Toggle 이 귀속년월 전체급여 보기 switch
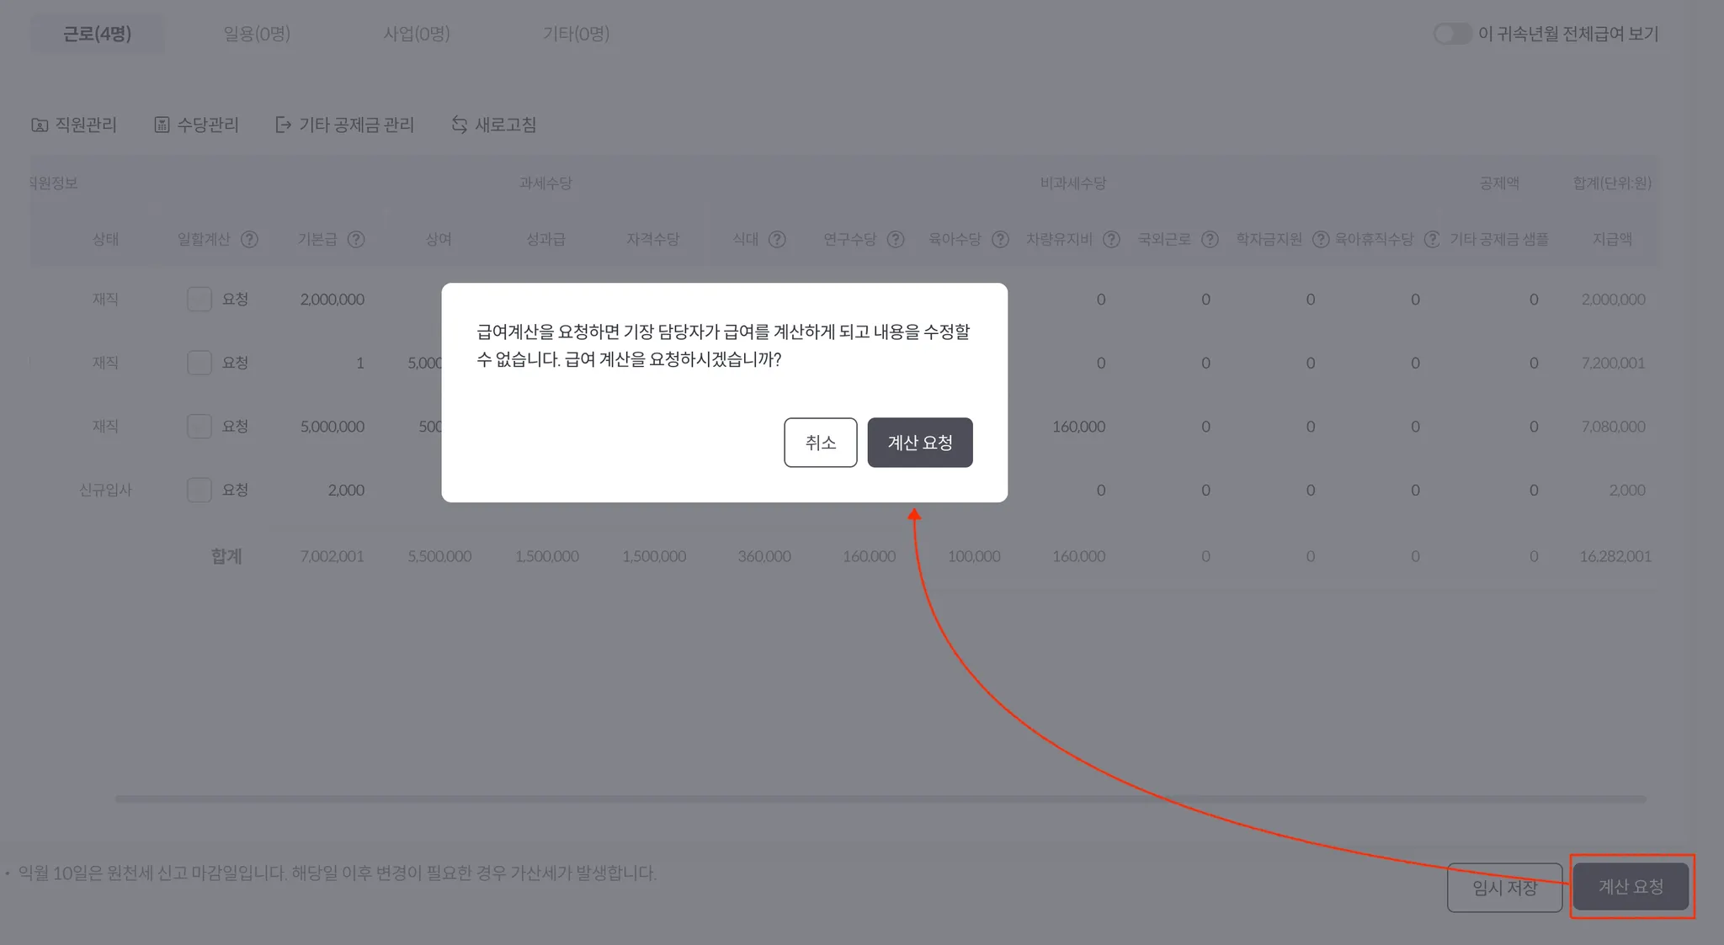The height and width of the screenshot is (945, 1724). pos(1452,34)
